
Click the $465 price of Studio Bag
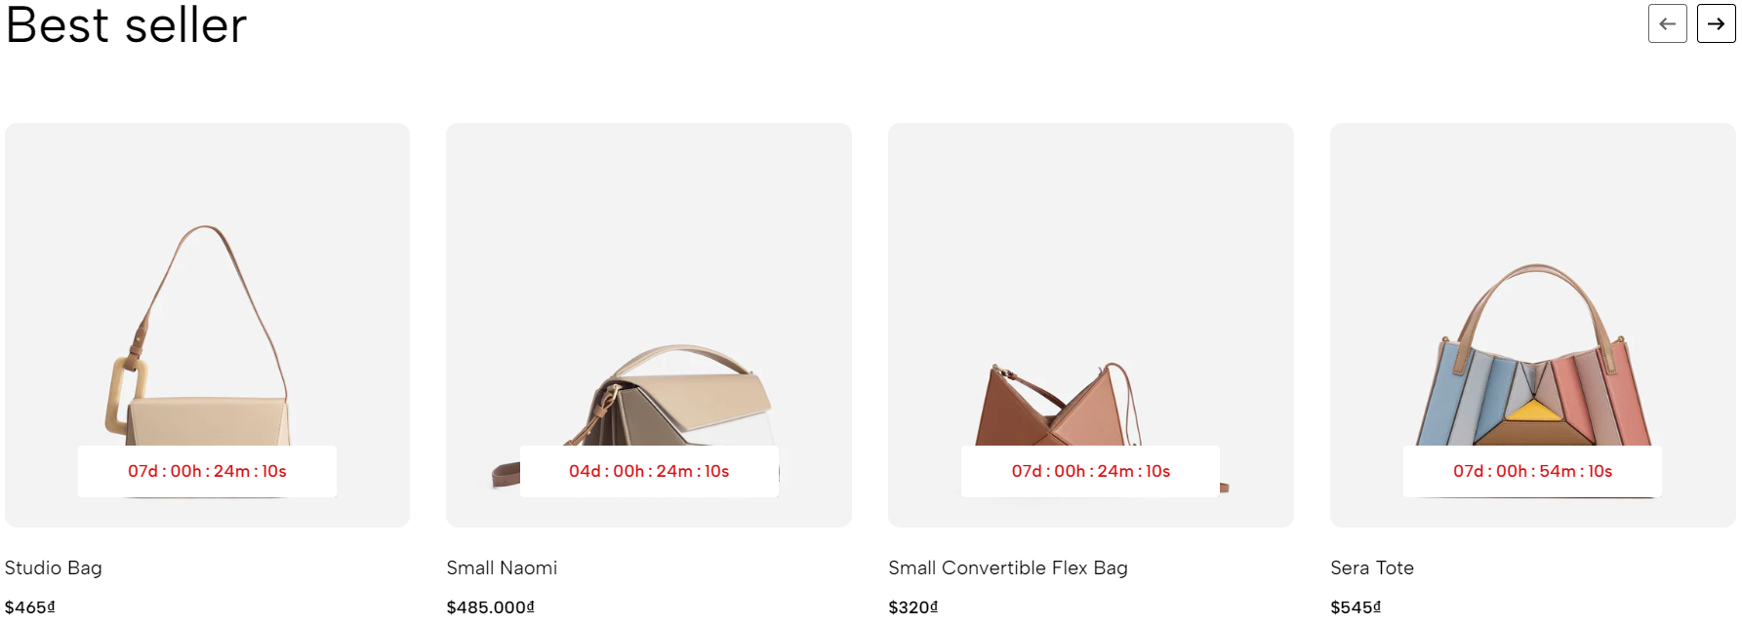pos(30,607)
